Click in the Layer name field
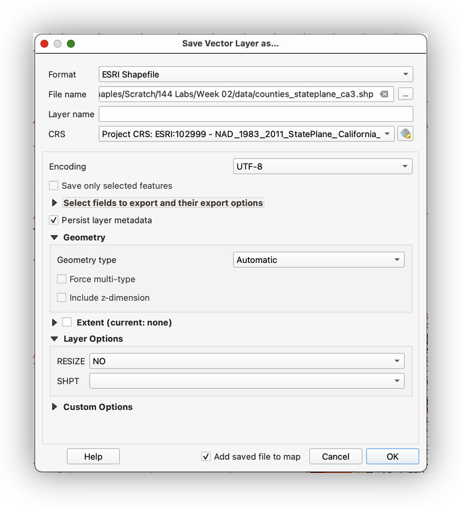Image resolution: width=461 pixels, height=506 pixels. (256, 114)
